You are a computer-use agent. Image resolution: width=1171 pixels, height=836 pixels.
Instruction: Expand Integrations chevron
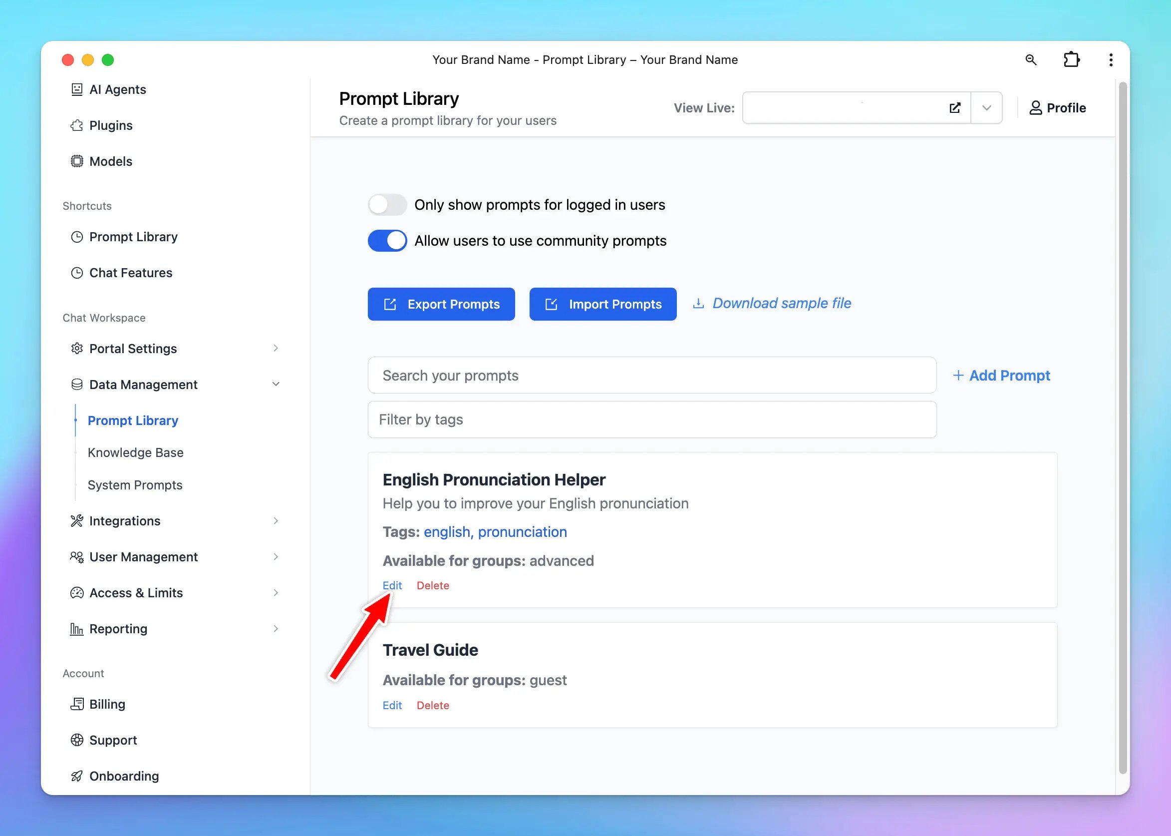coord(276,521)
